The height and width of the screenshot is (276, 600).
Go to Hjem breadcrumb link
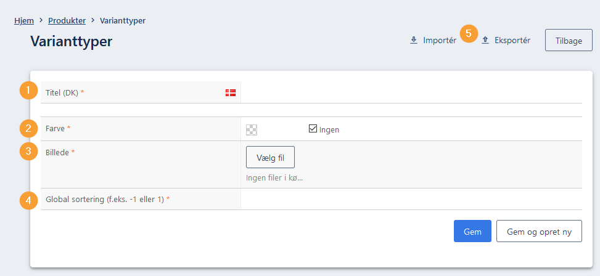(24, 21)
